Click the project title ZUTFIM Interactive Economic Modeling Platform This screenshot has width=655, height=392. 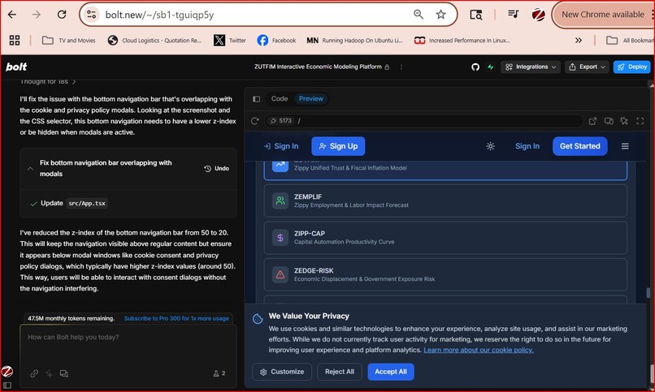tap(318, 67)
